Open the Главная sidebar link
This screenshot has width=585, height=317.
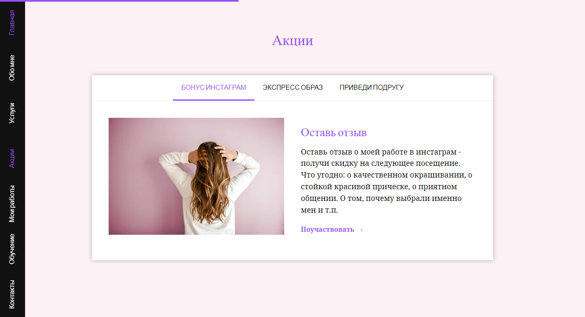coord(12,22)
